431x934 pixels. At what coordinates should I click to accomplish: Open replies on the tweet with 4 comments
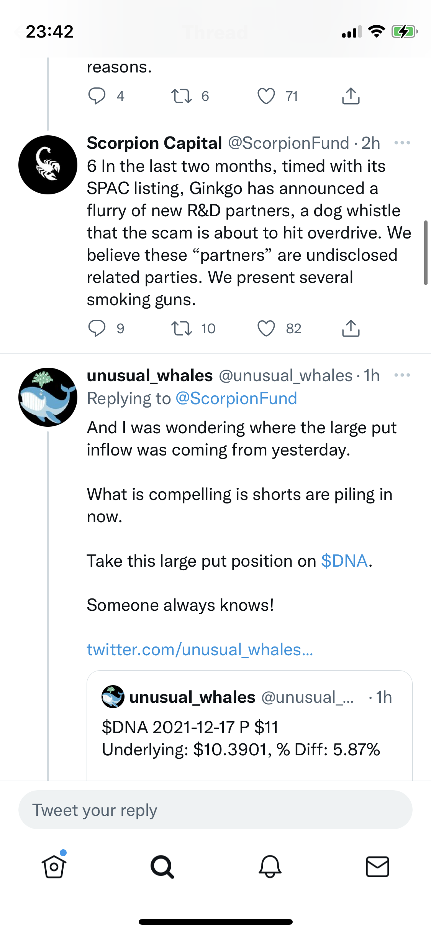coord(97,96)
